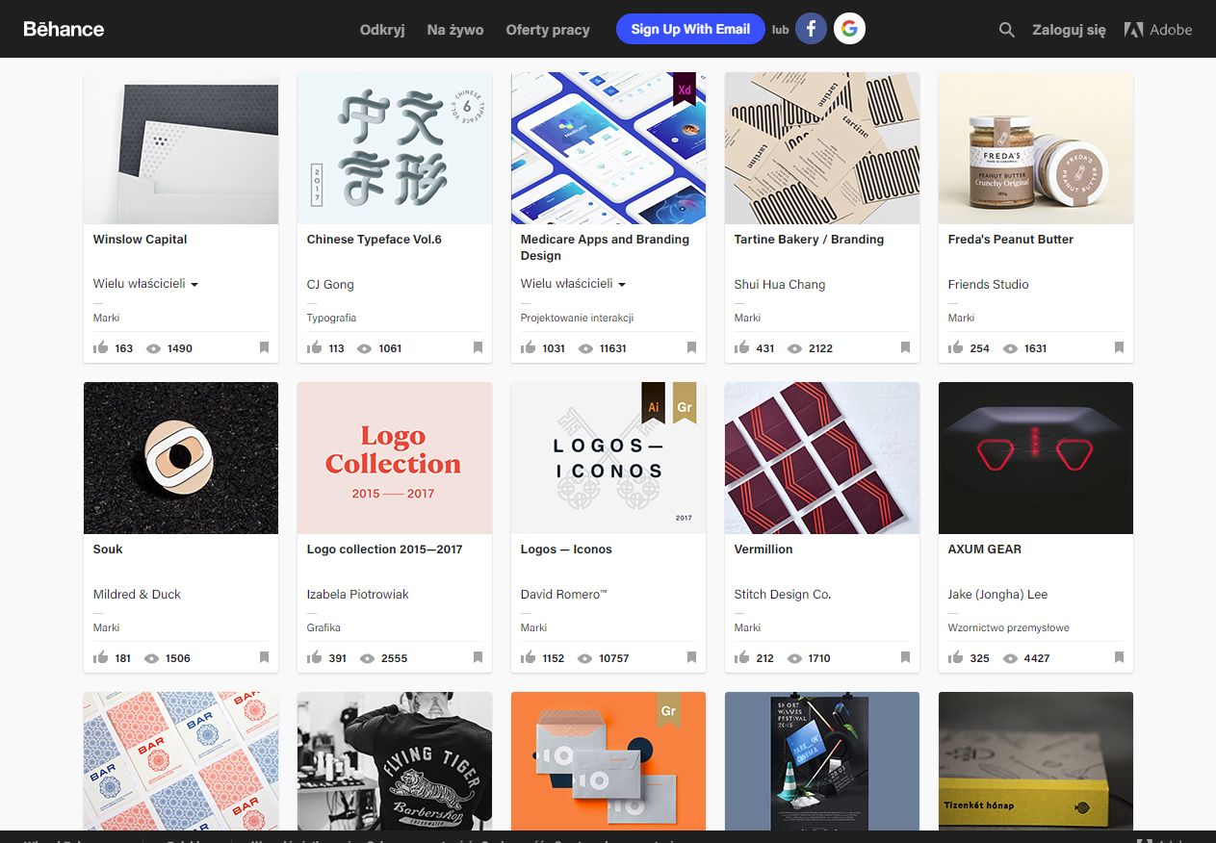Bookmark the Logos — Iconos project

[691, 657]
